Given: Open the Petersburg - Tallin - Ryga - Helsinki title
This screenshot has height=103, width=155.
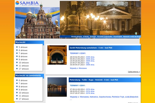Looking at the screenshot, I should [x=94, y=80].
